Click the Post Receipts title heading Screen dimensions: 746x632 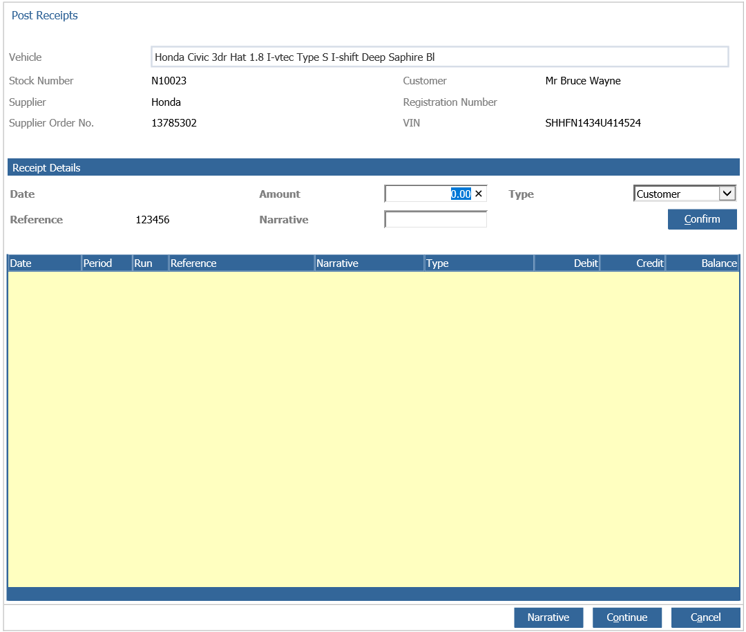pos(45,15)
